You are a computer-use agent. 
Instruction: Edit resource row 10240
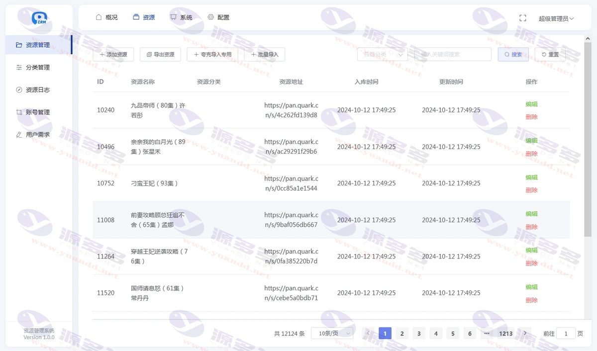tap(531, 104)
